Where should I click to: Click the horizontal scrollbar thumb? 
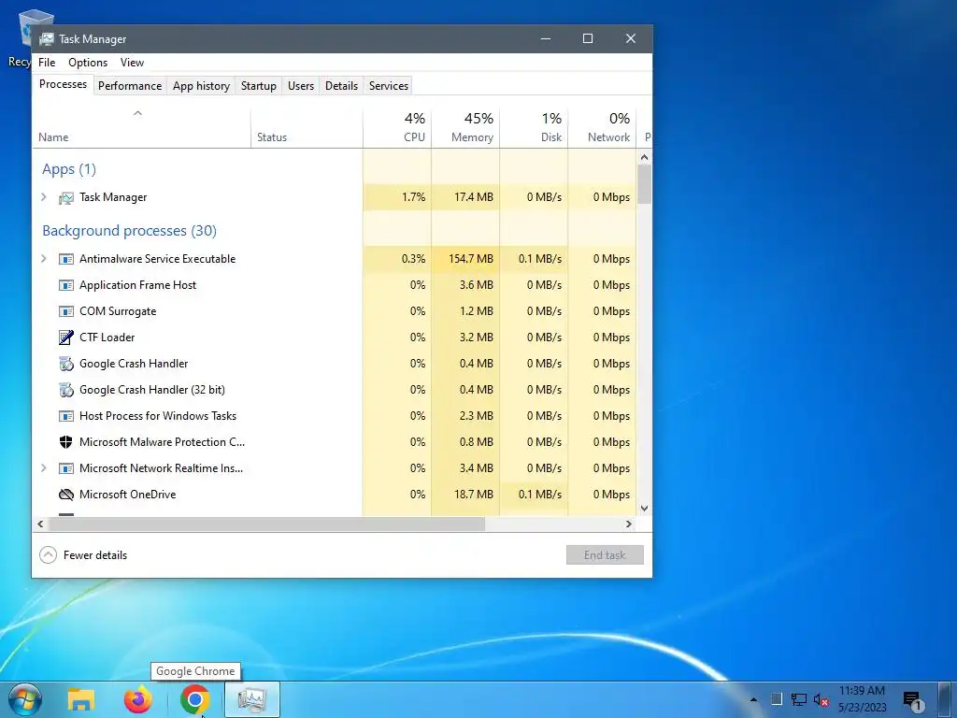[266, 524]
